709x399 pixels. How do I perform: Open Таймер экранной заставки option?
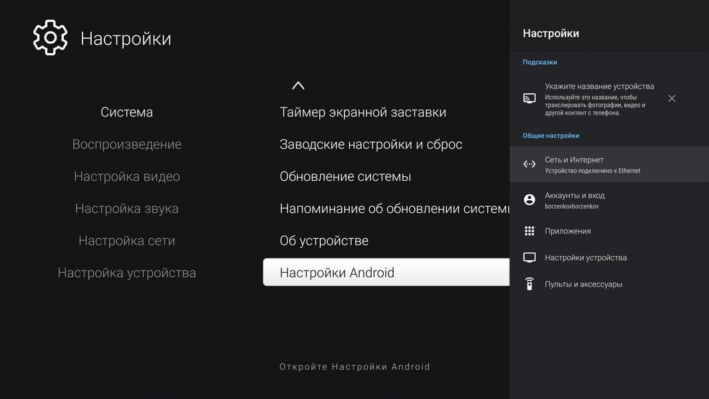click(362, 112)
